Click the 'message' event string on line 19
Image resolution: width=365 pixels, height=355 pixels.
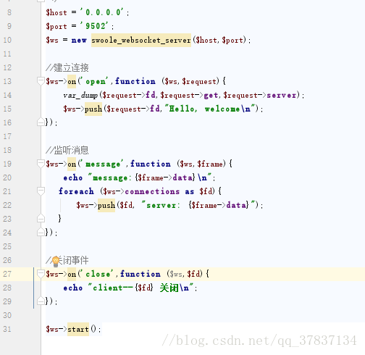click(102, 164)
